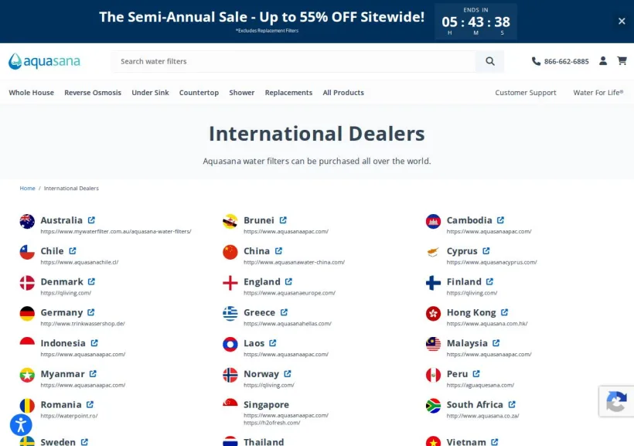Click the external link icon beside Australia

coord(91,220)
